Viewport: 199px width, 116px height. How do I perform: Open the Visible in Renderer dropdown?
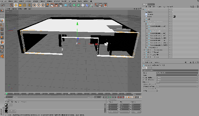pyautogui.click(x=177, y=80)
